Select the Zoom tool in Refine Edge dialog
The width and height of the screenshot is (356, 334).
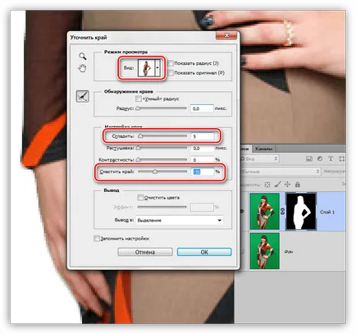(83, 57)
